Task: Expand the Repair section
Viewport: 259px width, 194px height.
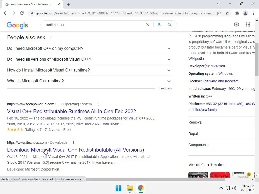Action: point(222,134)
